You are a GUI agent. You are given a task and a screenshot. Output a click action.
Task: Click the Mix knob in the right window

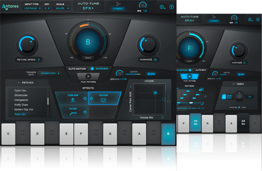234,18
